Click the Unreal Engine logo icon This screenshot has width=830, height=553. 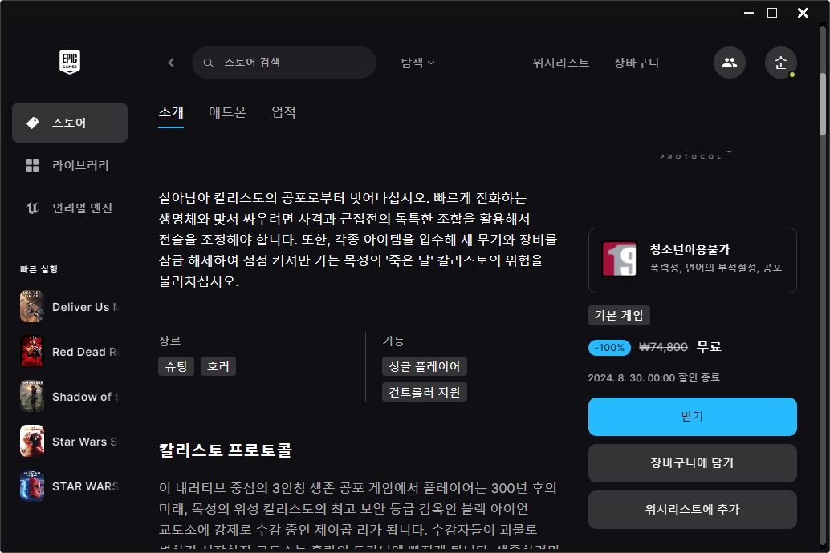point(32,208)
